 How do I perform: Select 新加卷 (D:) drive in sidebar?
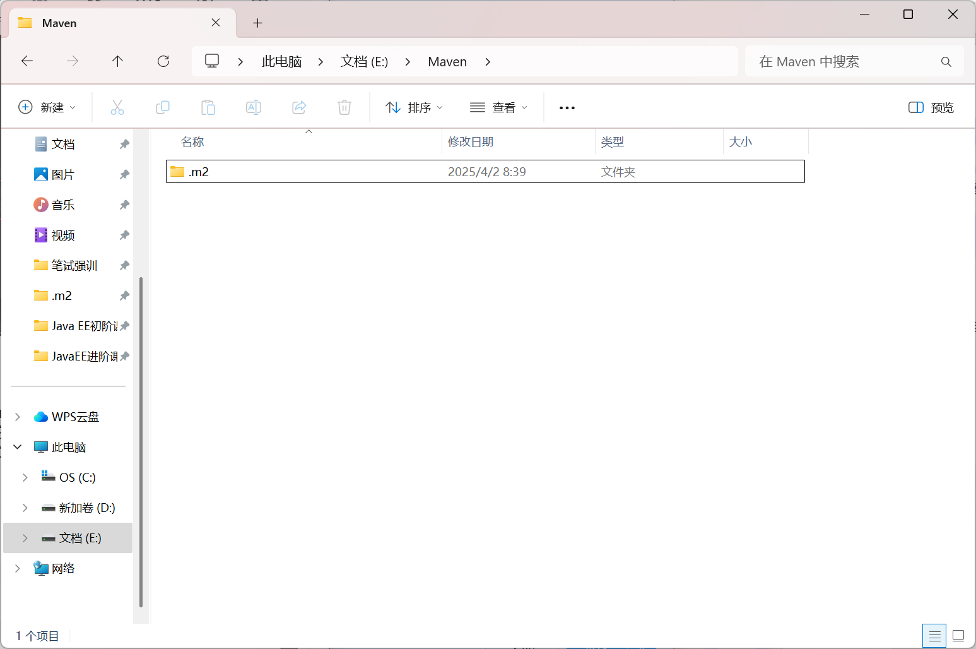coord(86,508)
